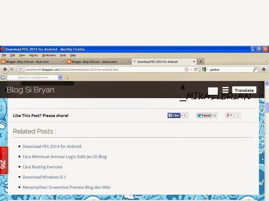This screenshot has height=201, width=269.
Task: Open the Help menu
Action: [x=73, y=55]
